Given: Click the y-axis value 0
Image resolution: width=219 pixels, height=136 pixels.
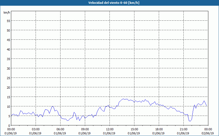Looking at the screenshot, I should tap(9, 126).
